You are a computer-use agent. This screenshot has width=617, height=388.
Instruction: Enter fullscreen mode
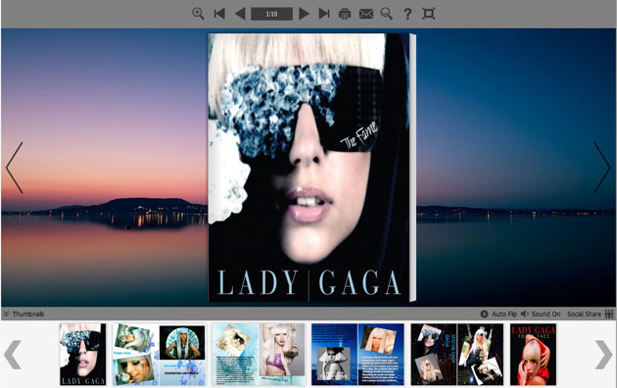tap(429, 14)
